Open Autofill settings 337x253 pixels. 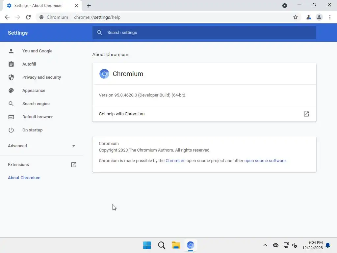(x=29, y=64)
